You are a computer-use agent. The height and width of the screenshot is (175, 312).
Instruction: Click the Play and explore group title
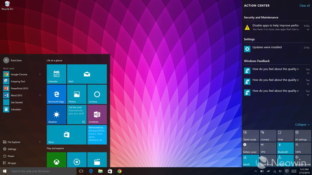pyautogui.click(x=55, y=148)
